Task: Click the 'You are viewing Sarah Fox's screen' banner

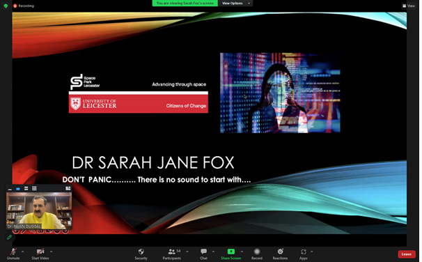Action: pos(185,3)
